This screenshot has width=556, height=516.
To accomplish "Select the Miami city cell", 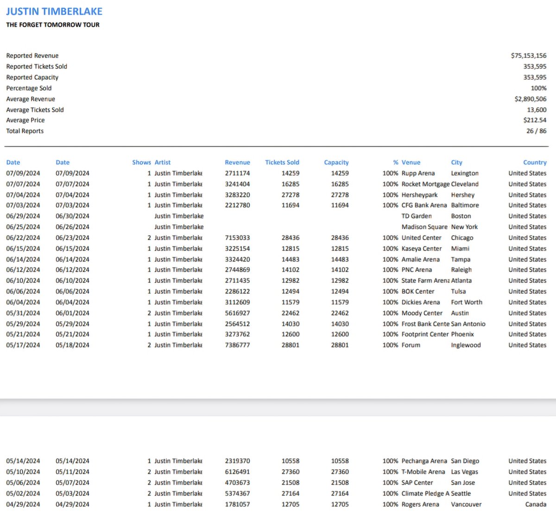I will point(460,249).
